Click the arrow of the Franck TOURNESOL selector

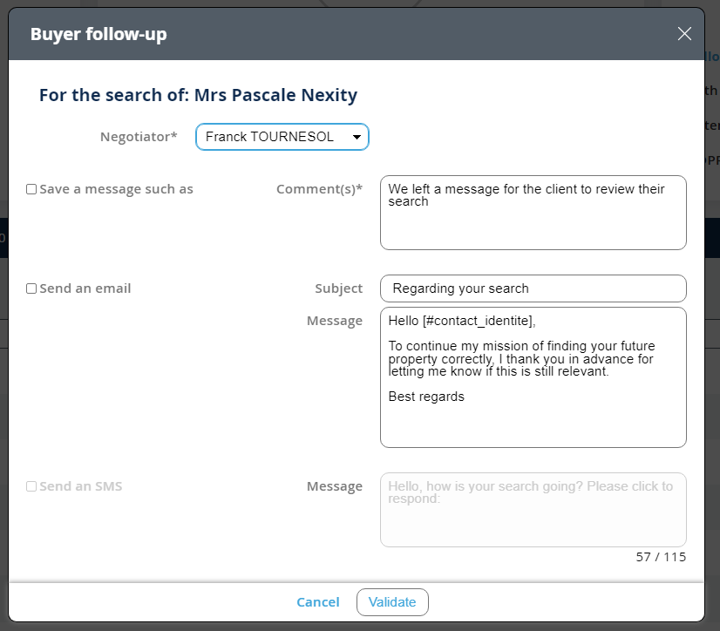[x=357, y=138]
